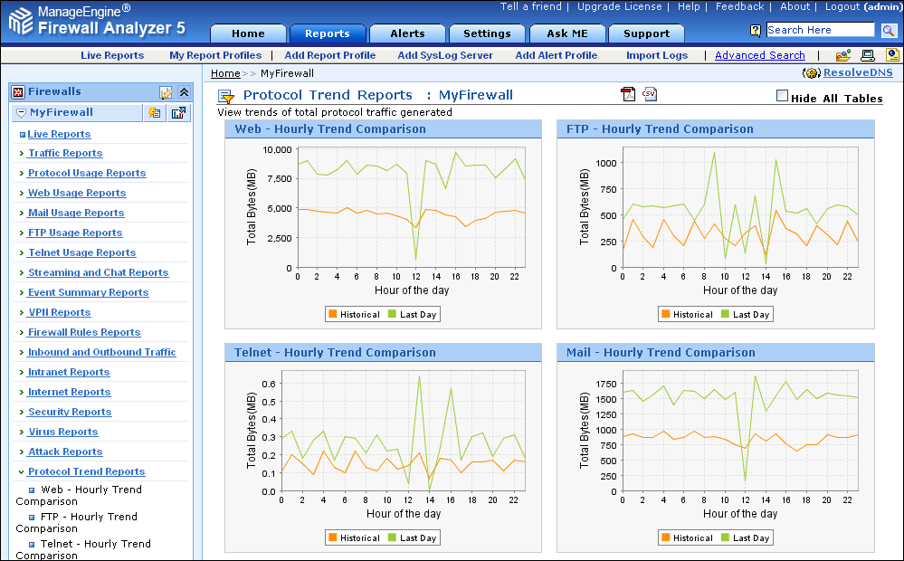The width and height of the screenshot is (904, 561).
Task: Collapse the MyFirewall tree node
Action: [x=21, y=113]
